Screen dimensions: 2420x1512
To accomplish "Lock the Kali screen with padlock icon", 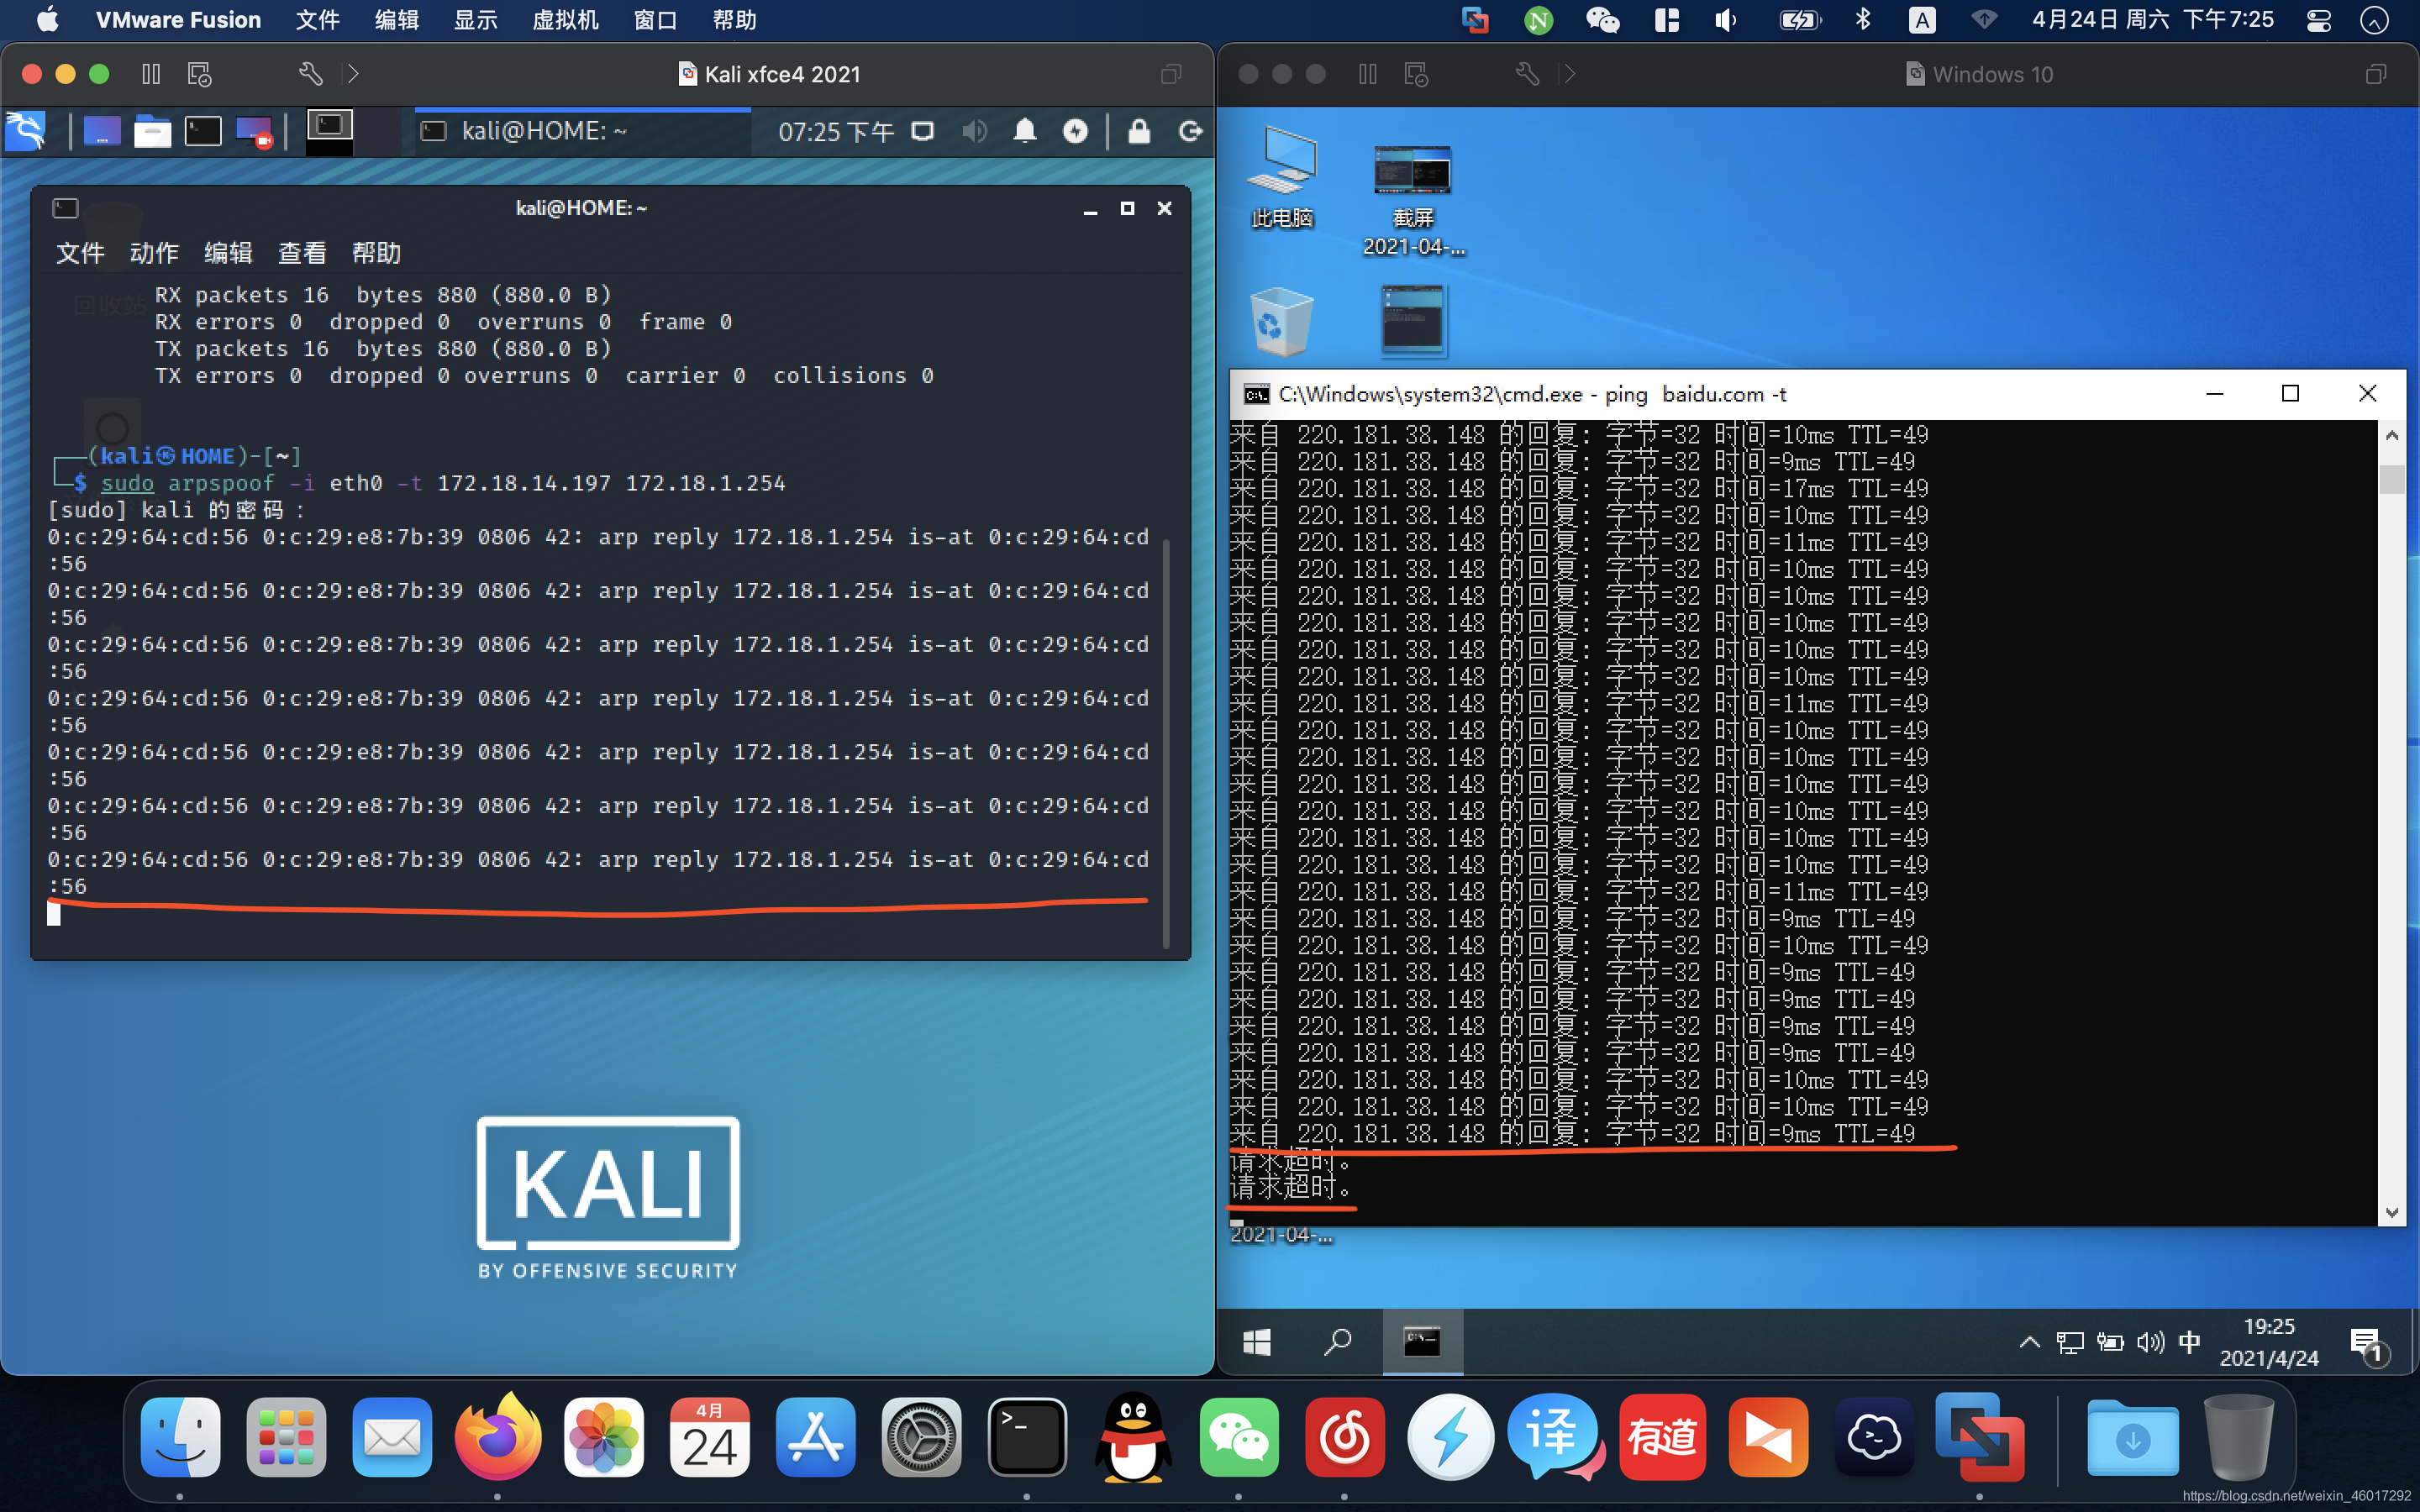I will (1139, 131).
